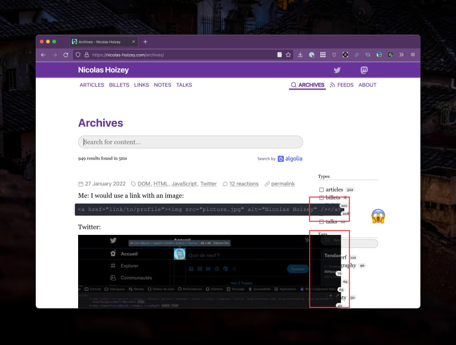Open the Twitter tag link
Screen dimensions: 456x345
pyautogui.click(x=209, y=184)
